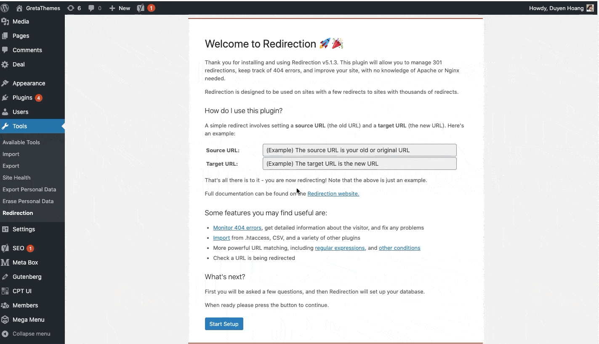The height and width of the screenshot is (344, 599).
Task: Click the WordPress logo icon
Action: click(5, 8)
